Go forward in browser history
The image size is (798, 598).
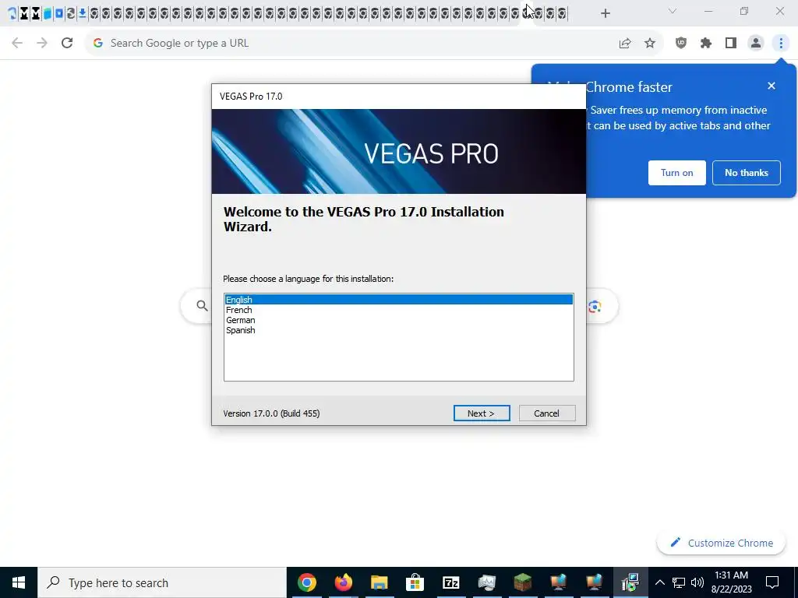pyautogui.click(x=42, y=44)
